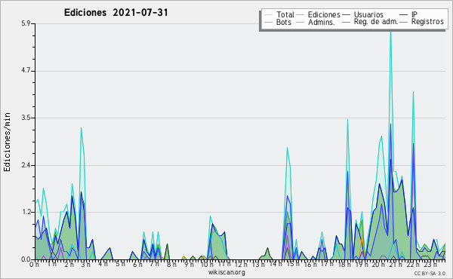Click the Bots legend orange color line
The image size is (453, 279).
tap(268, 22)
